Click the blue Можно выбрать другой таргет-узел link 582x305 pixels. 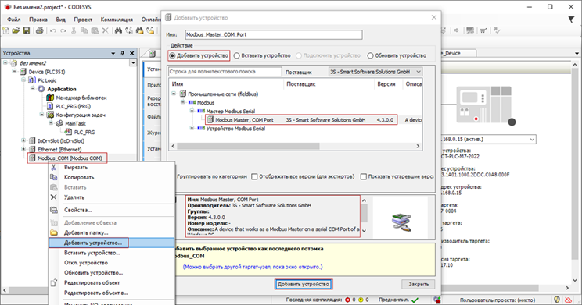253,267
